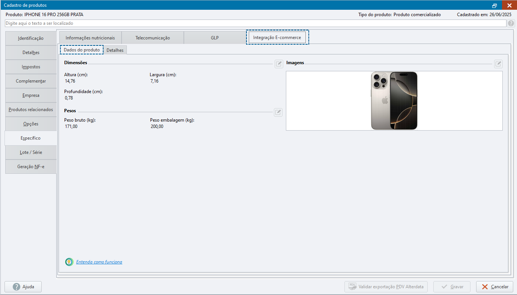The width and height of the screenshot is (517, 295).
Task: Open the Lote / Série side tab
Action: (31, 152)
